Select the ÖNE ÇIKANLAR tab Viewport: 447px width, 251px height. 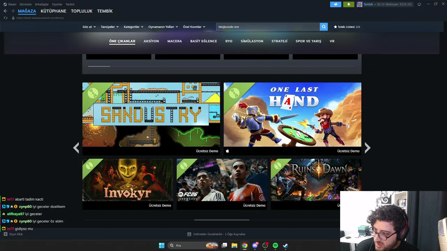[122, 41]
